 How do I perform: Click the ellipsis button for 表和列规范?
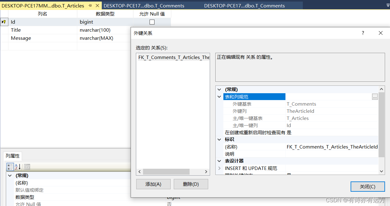click(x=375, y=97)
